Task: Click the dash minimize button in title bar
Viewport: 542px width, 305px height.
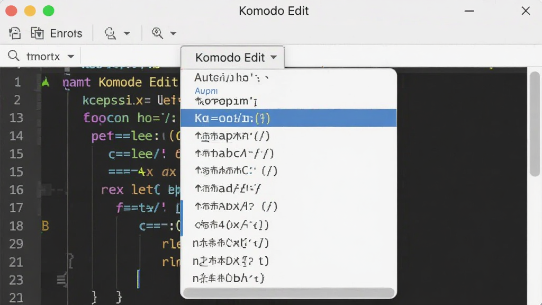Action: click(469, 11)
